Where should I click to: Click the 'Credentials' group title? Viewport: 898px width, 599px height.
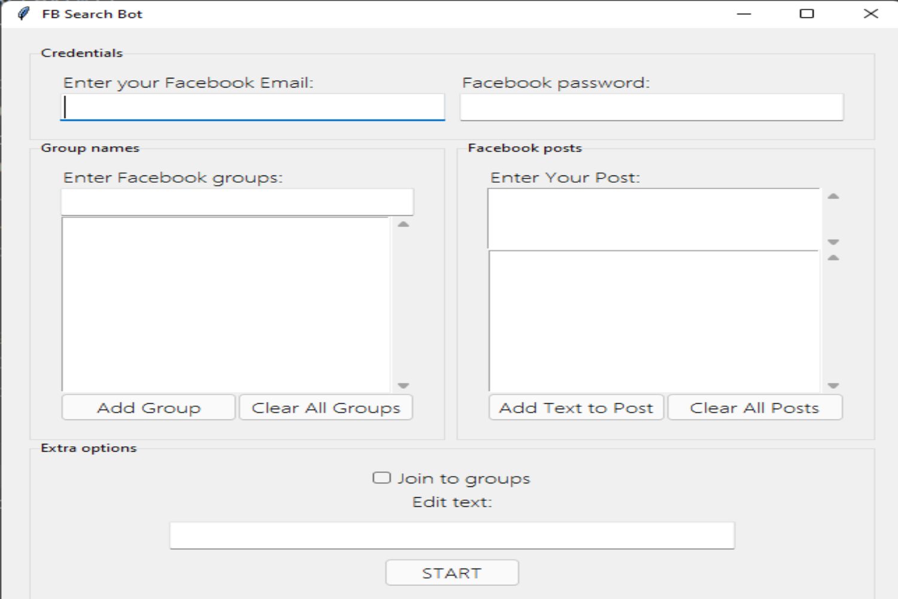tap(82, 53)
